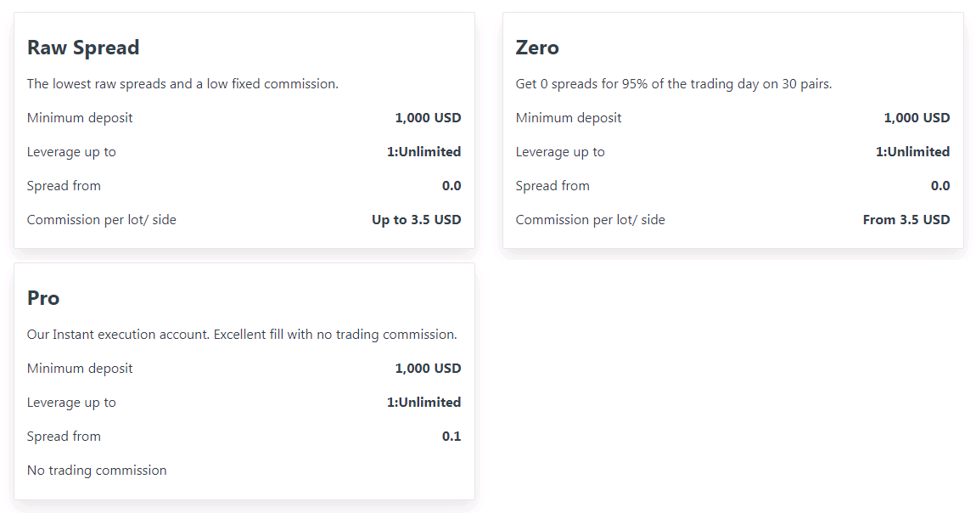Click Zero description about 0 spreads
Viewport: 976px width, 513px height.
point(674,84)
